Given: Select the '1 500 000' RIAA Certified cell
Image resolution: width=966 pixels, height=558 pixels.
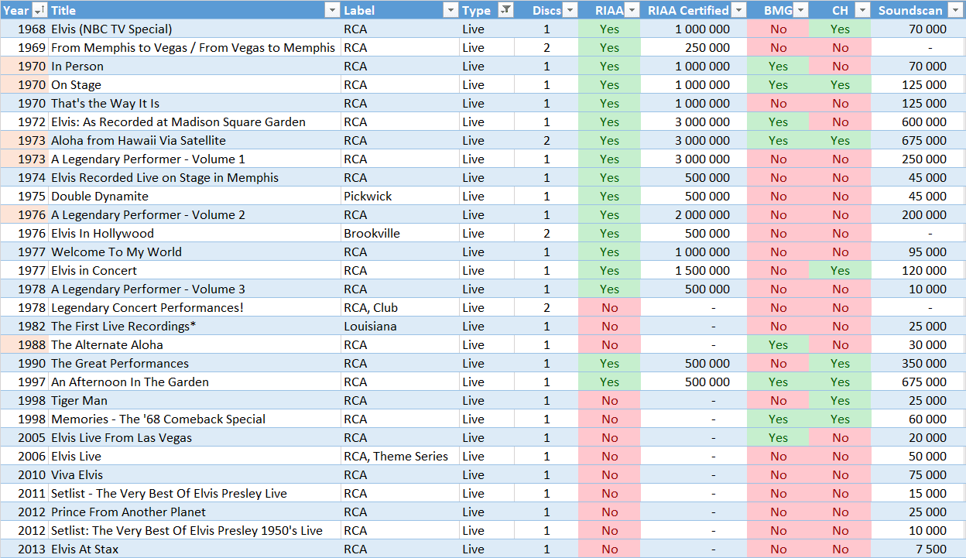Looking at the screenshot, I should [x=694, y=270].
